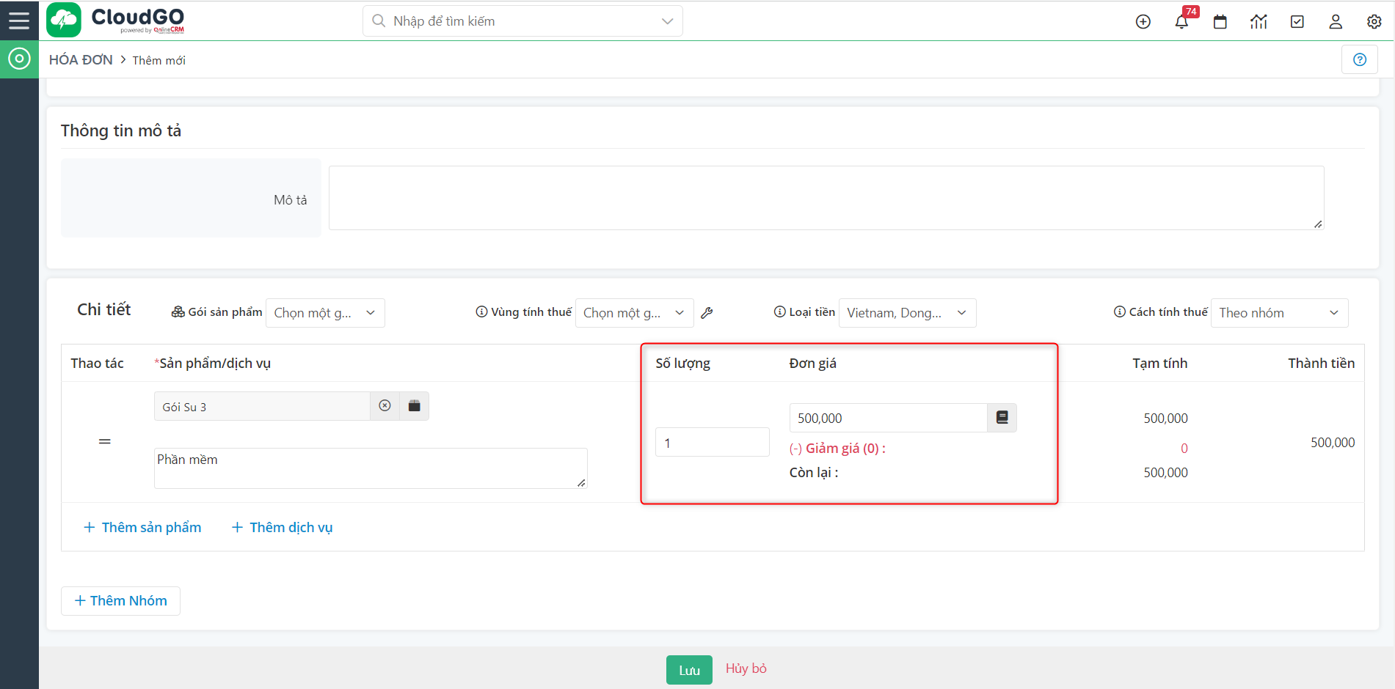Open the hamburger main menu

click(19, 21)
